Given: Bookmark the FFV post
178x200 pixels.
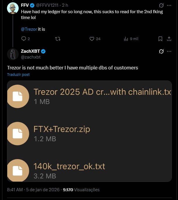Looking at the screenshot, I should pos(160,39).
